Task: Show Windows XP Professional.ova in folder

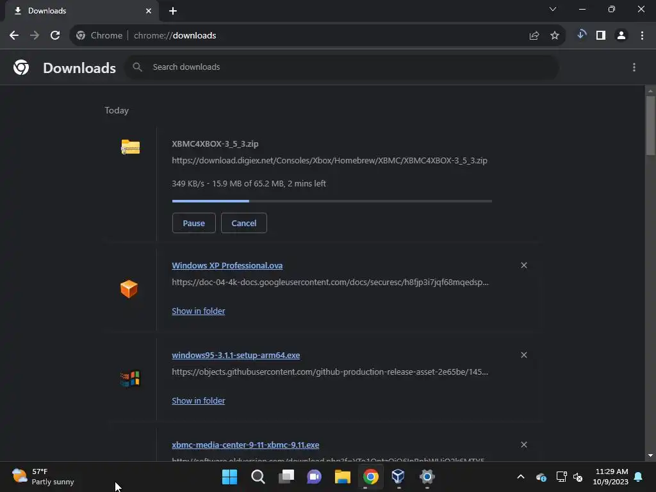Action: (x=199, y=311)
